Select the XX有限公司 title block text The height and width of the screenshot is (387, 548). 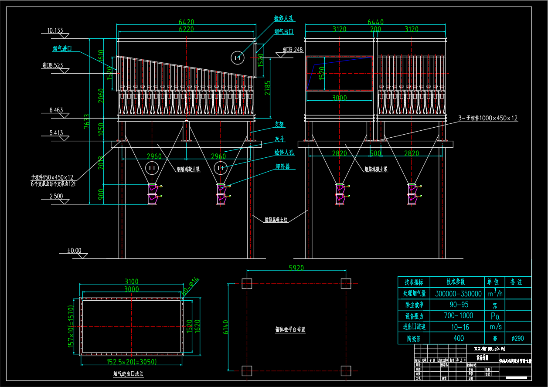point(489,349)
